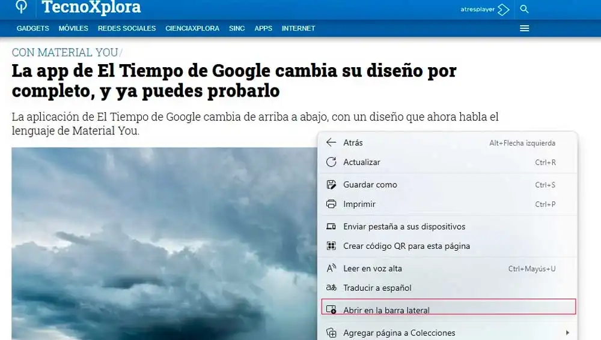601x340 pixels.
Task: Click the Ctrl+R shortcut text
Action: (x=546, y=163)
